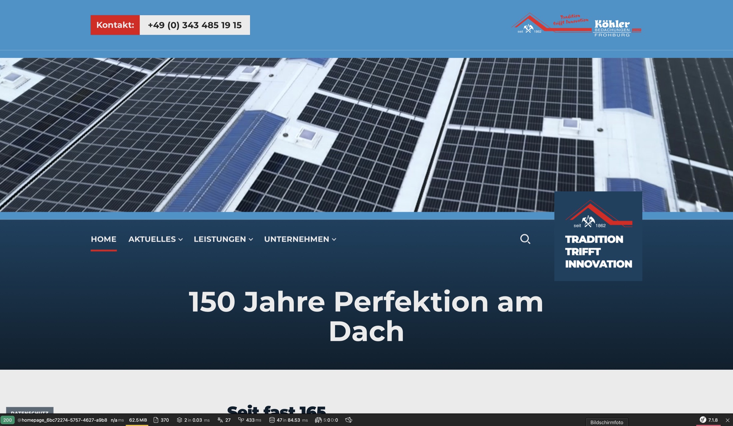Screen dimensions: 733x426
Task: Call phone number +49 (0) 343 485 19 15
Action: pyautogui.click(x=195, y=25)
